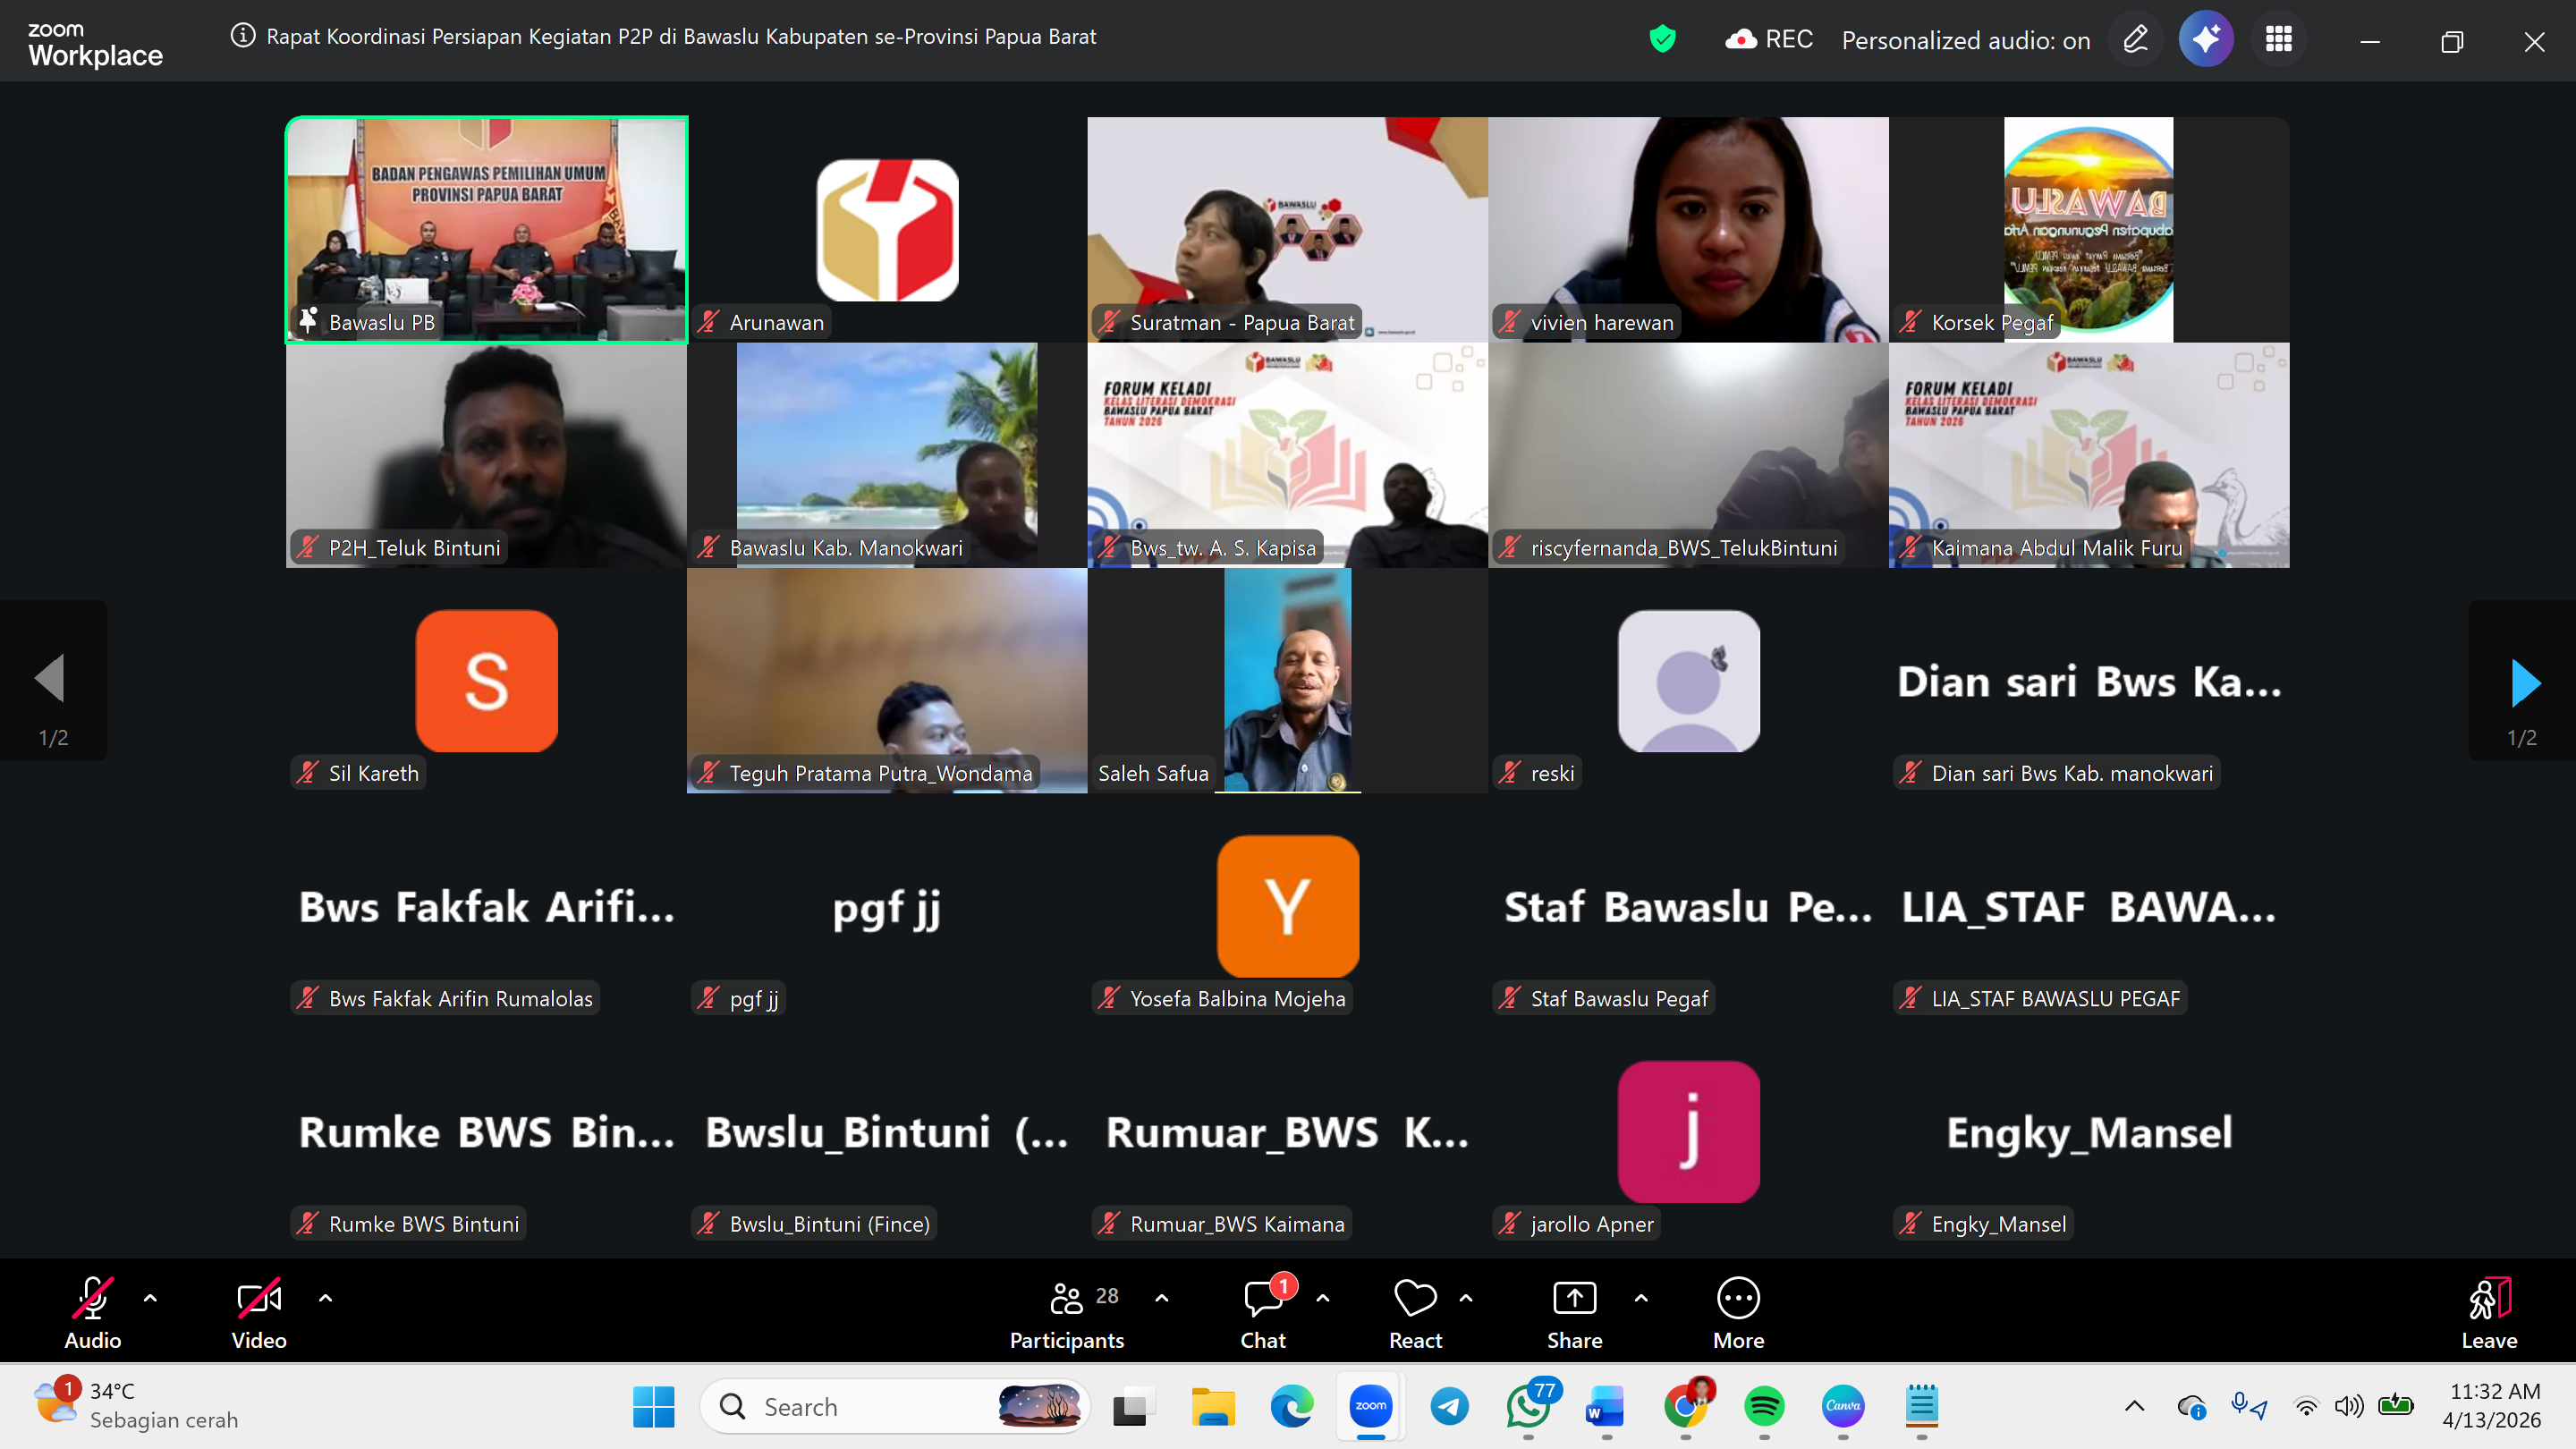Unmute the Audio microphone
Screen dimensions: 2576x1449
92,1298
